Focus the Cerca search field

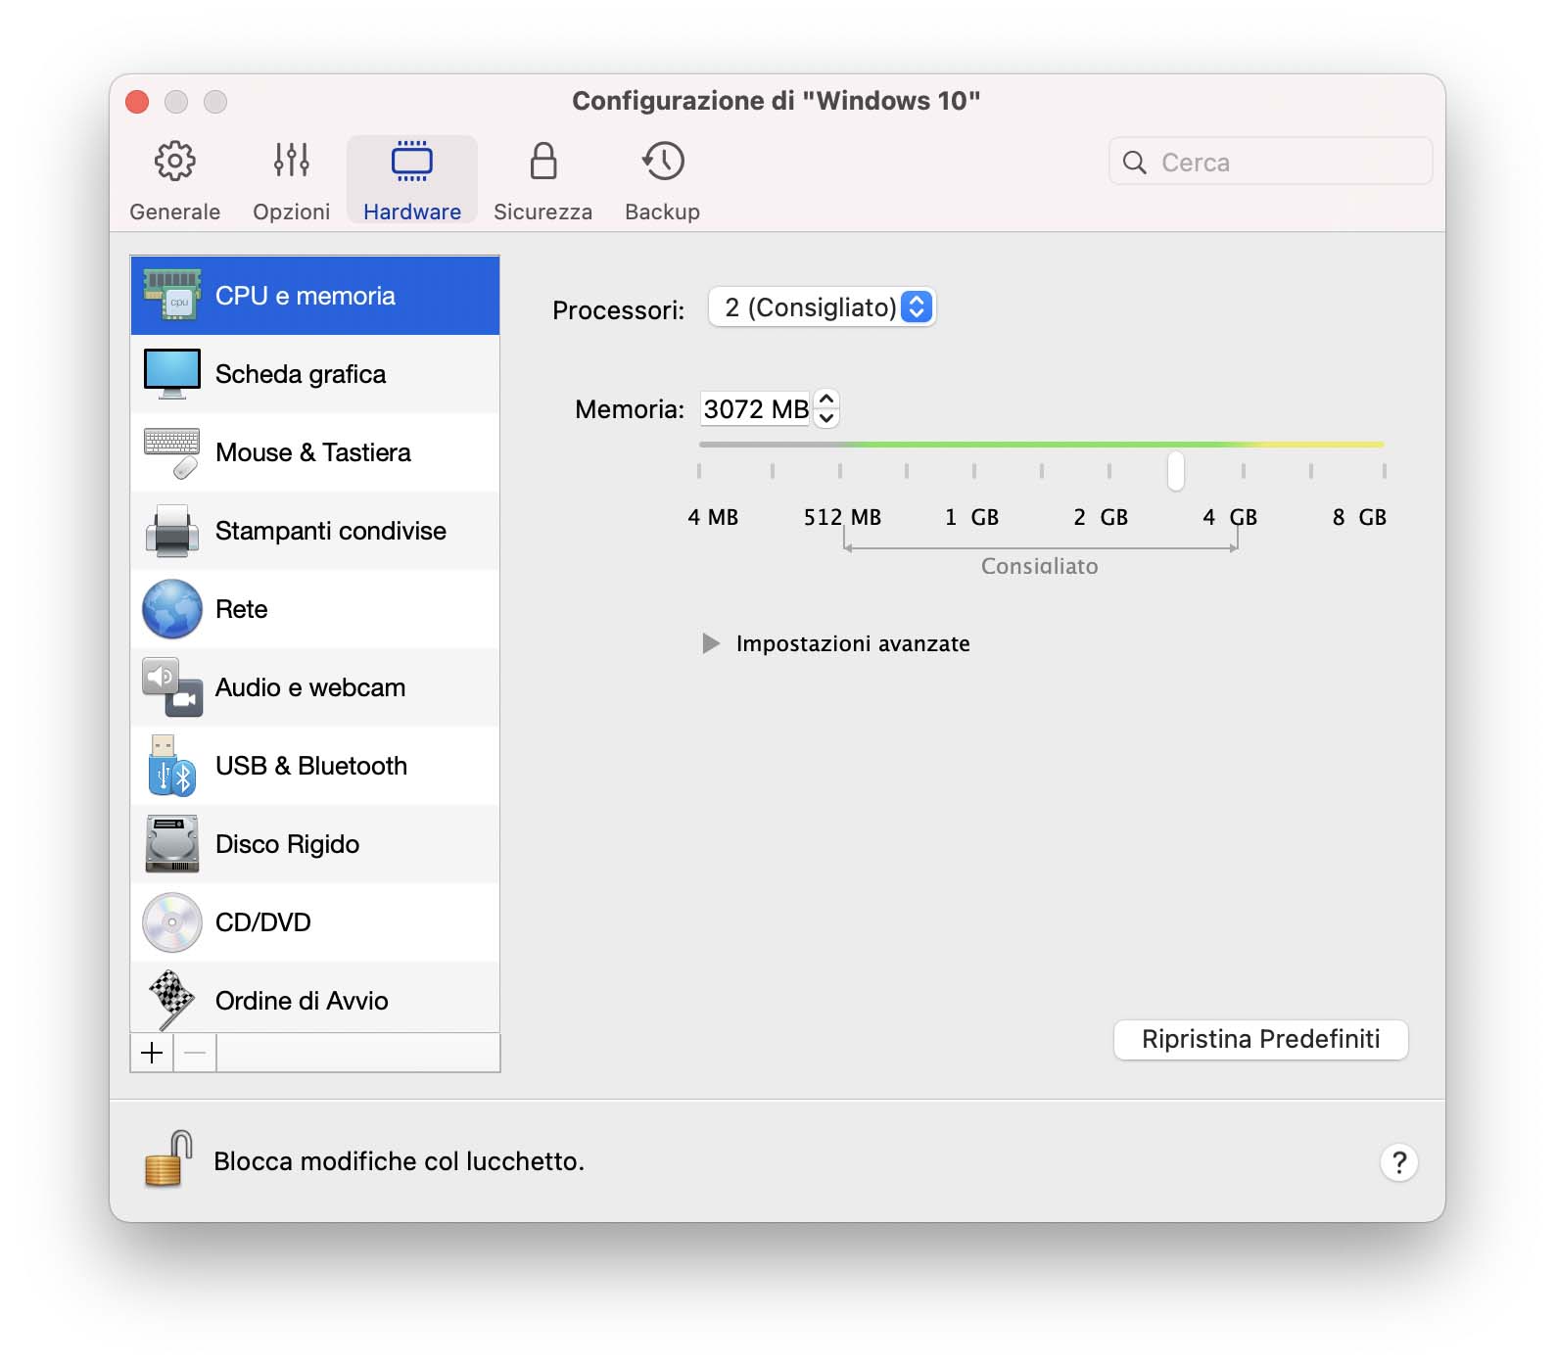click(x=1271, y=163)
